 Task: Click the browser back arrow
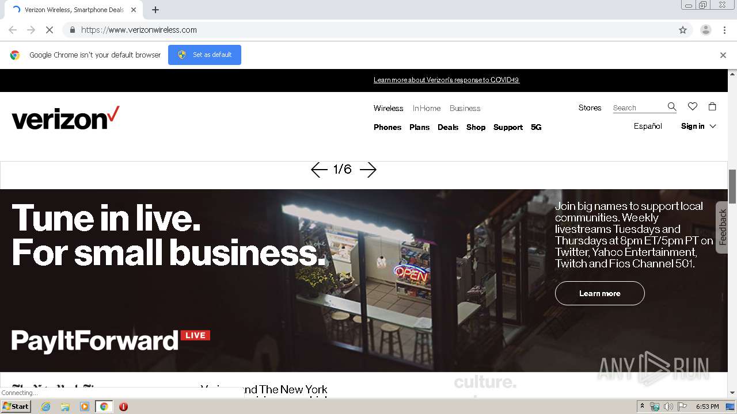pos(13,30)
